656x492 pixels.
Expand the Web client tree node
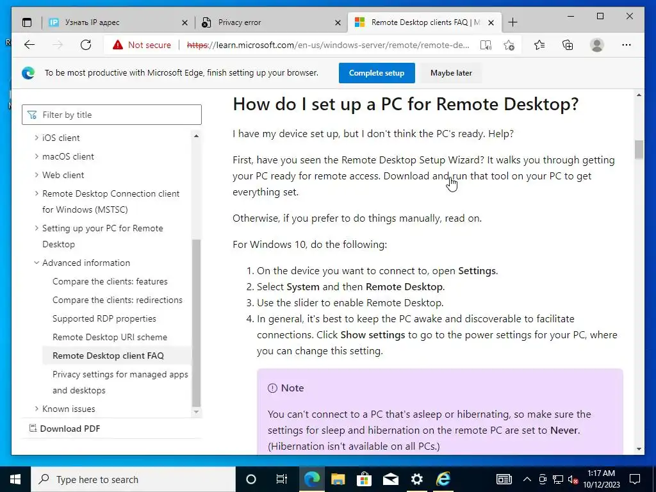[x=37, y=175]
